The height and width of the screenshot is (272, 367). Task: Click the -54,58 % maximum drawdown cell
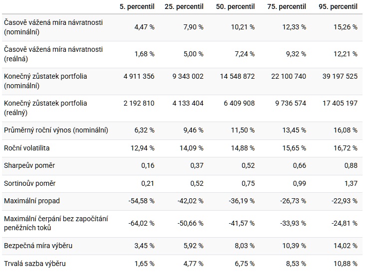139,201
